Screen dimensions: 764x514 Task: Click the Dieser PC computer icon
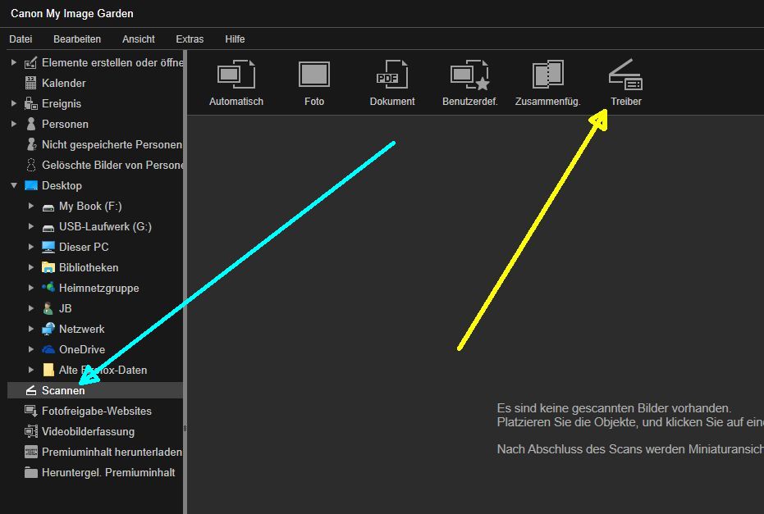click(48, 247)
